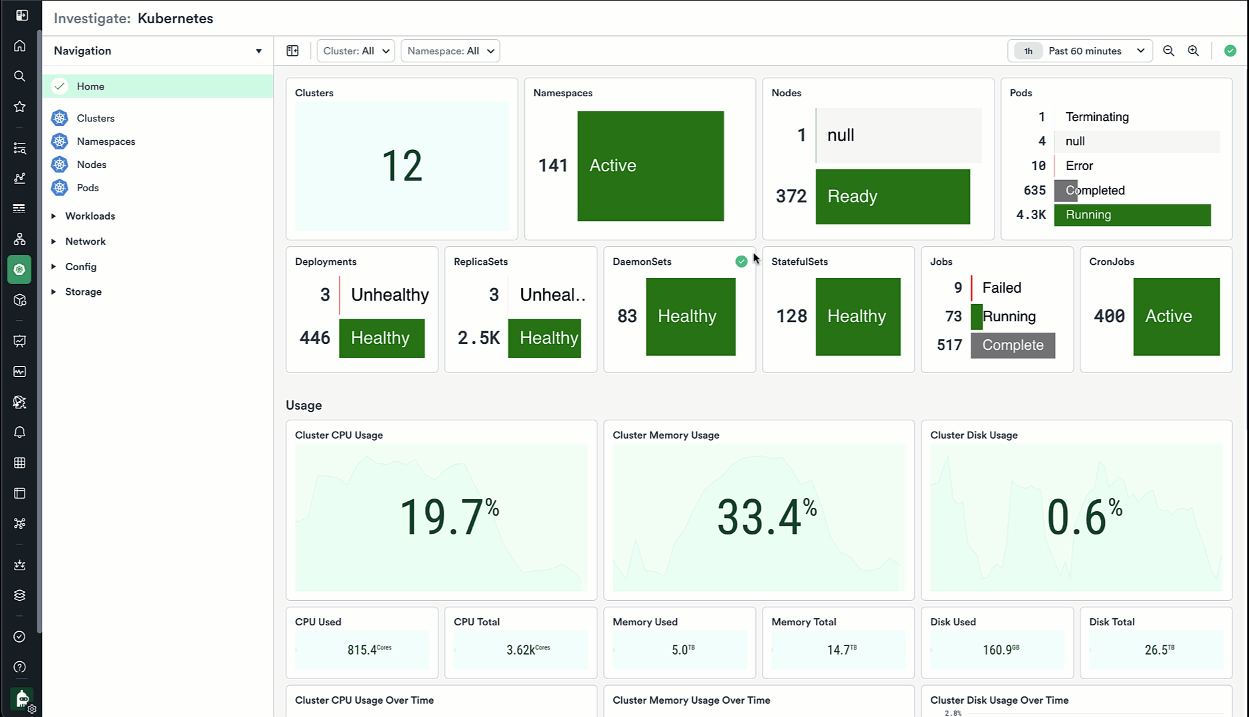Click the CPU Used 815.4 Cores value
Viewport: 1249px width, 717px height.
369,650
